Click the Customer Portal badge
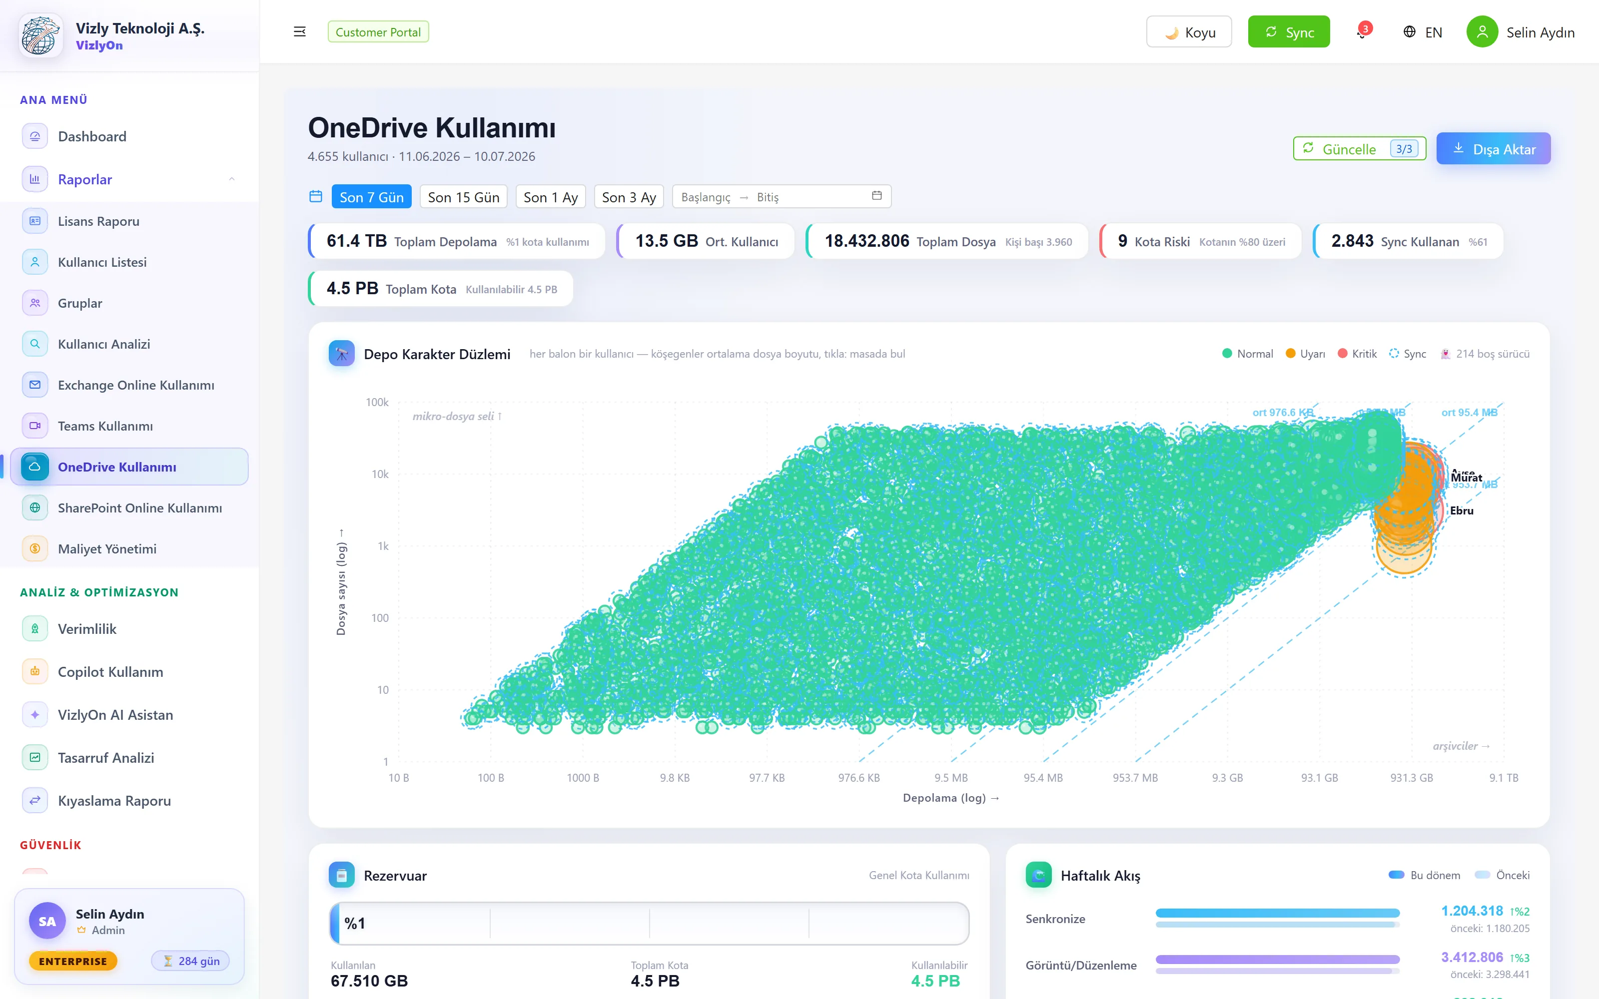 [378, 31]
